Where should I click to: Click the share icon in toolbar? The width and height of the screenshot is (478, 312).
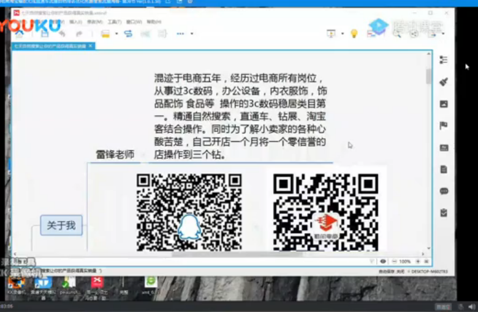coord(414,34)
